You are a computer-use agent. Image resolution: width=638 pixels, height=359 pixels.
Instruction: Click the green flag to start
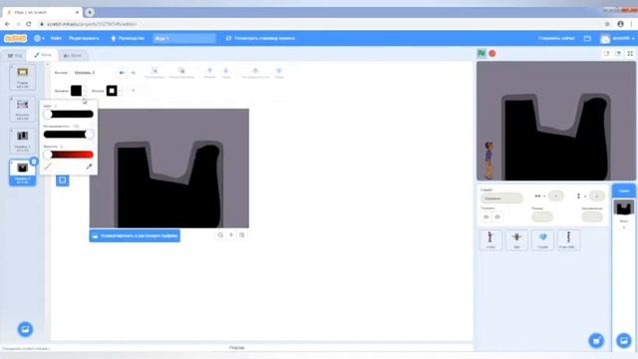[x=481, y=53]
